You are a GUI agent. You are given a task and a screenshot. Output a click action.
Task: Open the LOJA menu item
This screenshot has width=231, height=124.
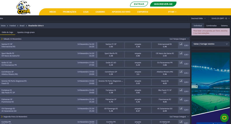click(x=86, y=12)
